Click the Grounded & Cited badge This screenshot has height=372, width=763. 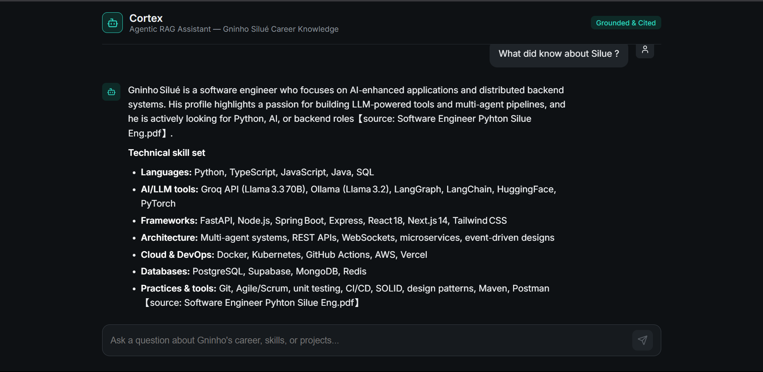point(626,23)
